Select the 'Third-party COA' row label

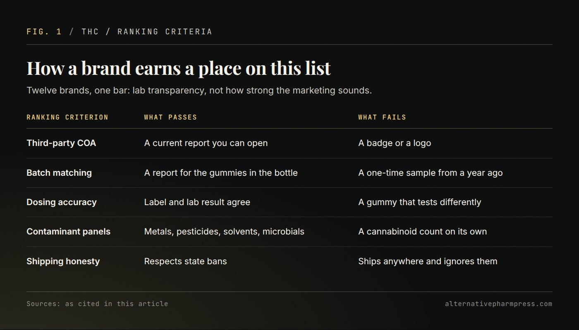point(61,143)
